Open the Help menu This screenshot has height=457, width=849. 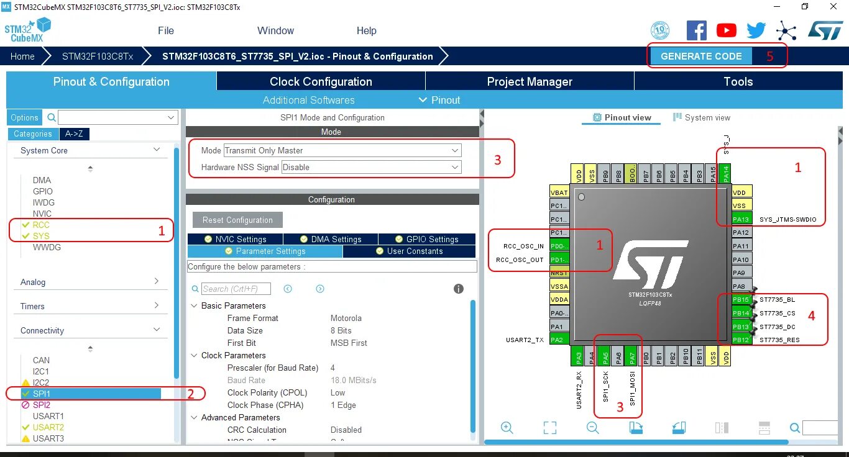coord(366,30)
